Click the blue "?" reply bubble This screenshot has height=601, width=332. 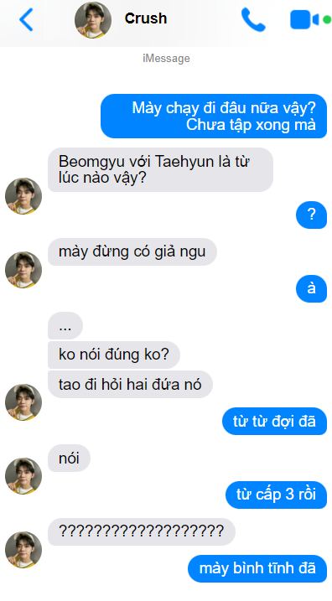coord(311,215)
